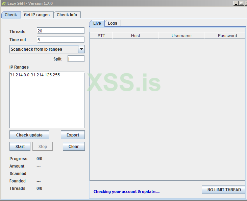Screen dimensions: 247x201
Task: Click inside the IP Ranges text area
Action: point(47,100)
